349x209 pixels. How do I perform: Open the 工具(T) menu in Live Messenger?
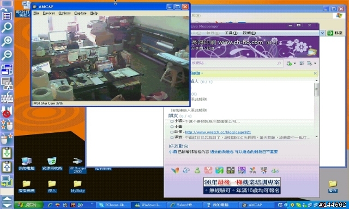click(231, 33)
